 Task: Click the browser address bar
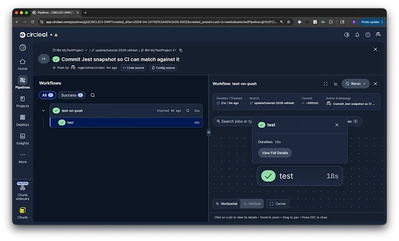[x=162, y=22]
